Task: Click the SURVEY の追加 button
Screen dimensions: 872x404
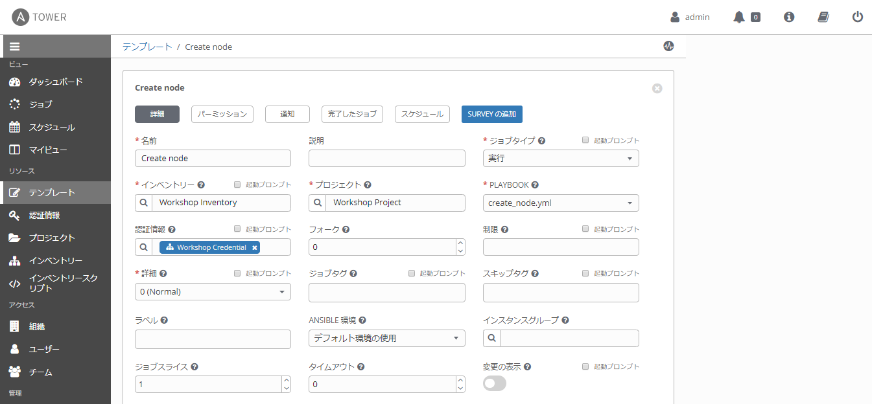Action: (491, 114)
